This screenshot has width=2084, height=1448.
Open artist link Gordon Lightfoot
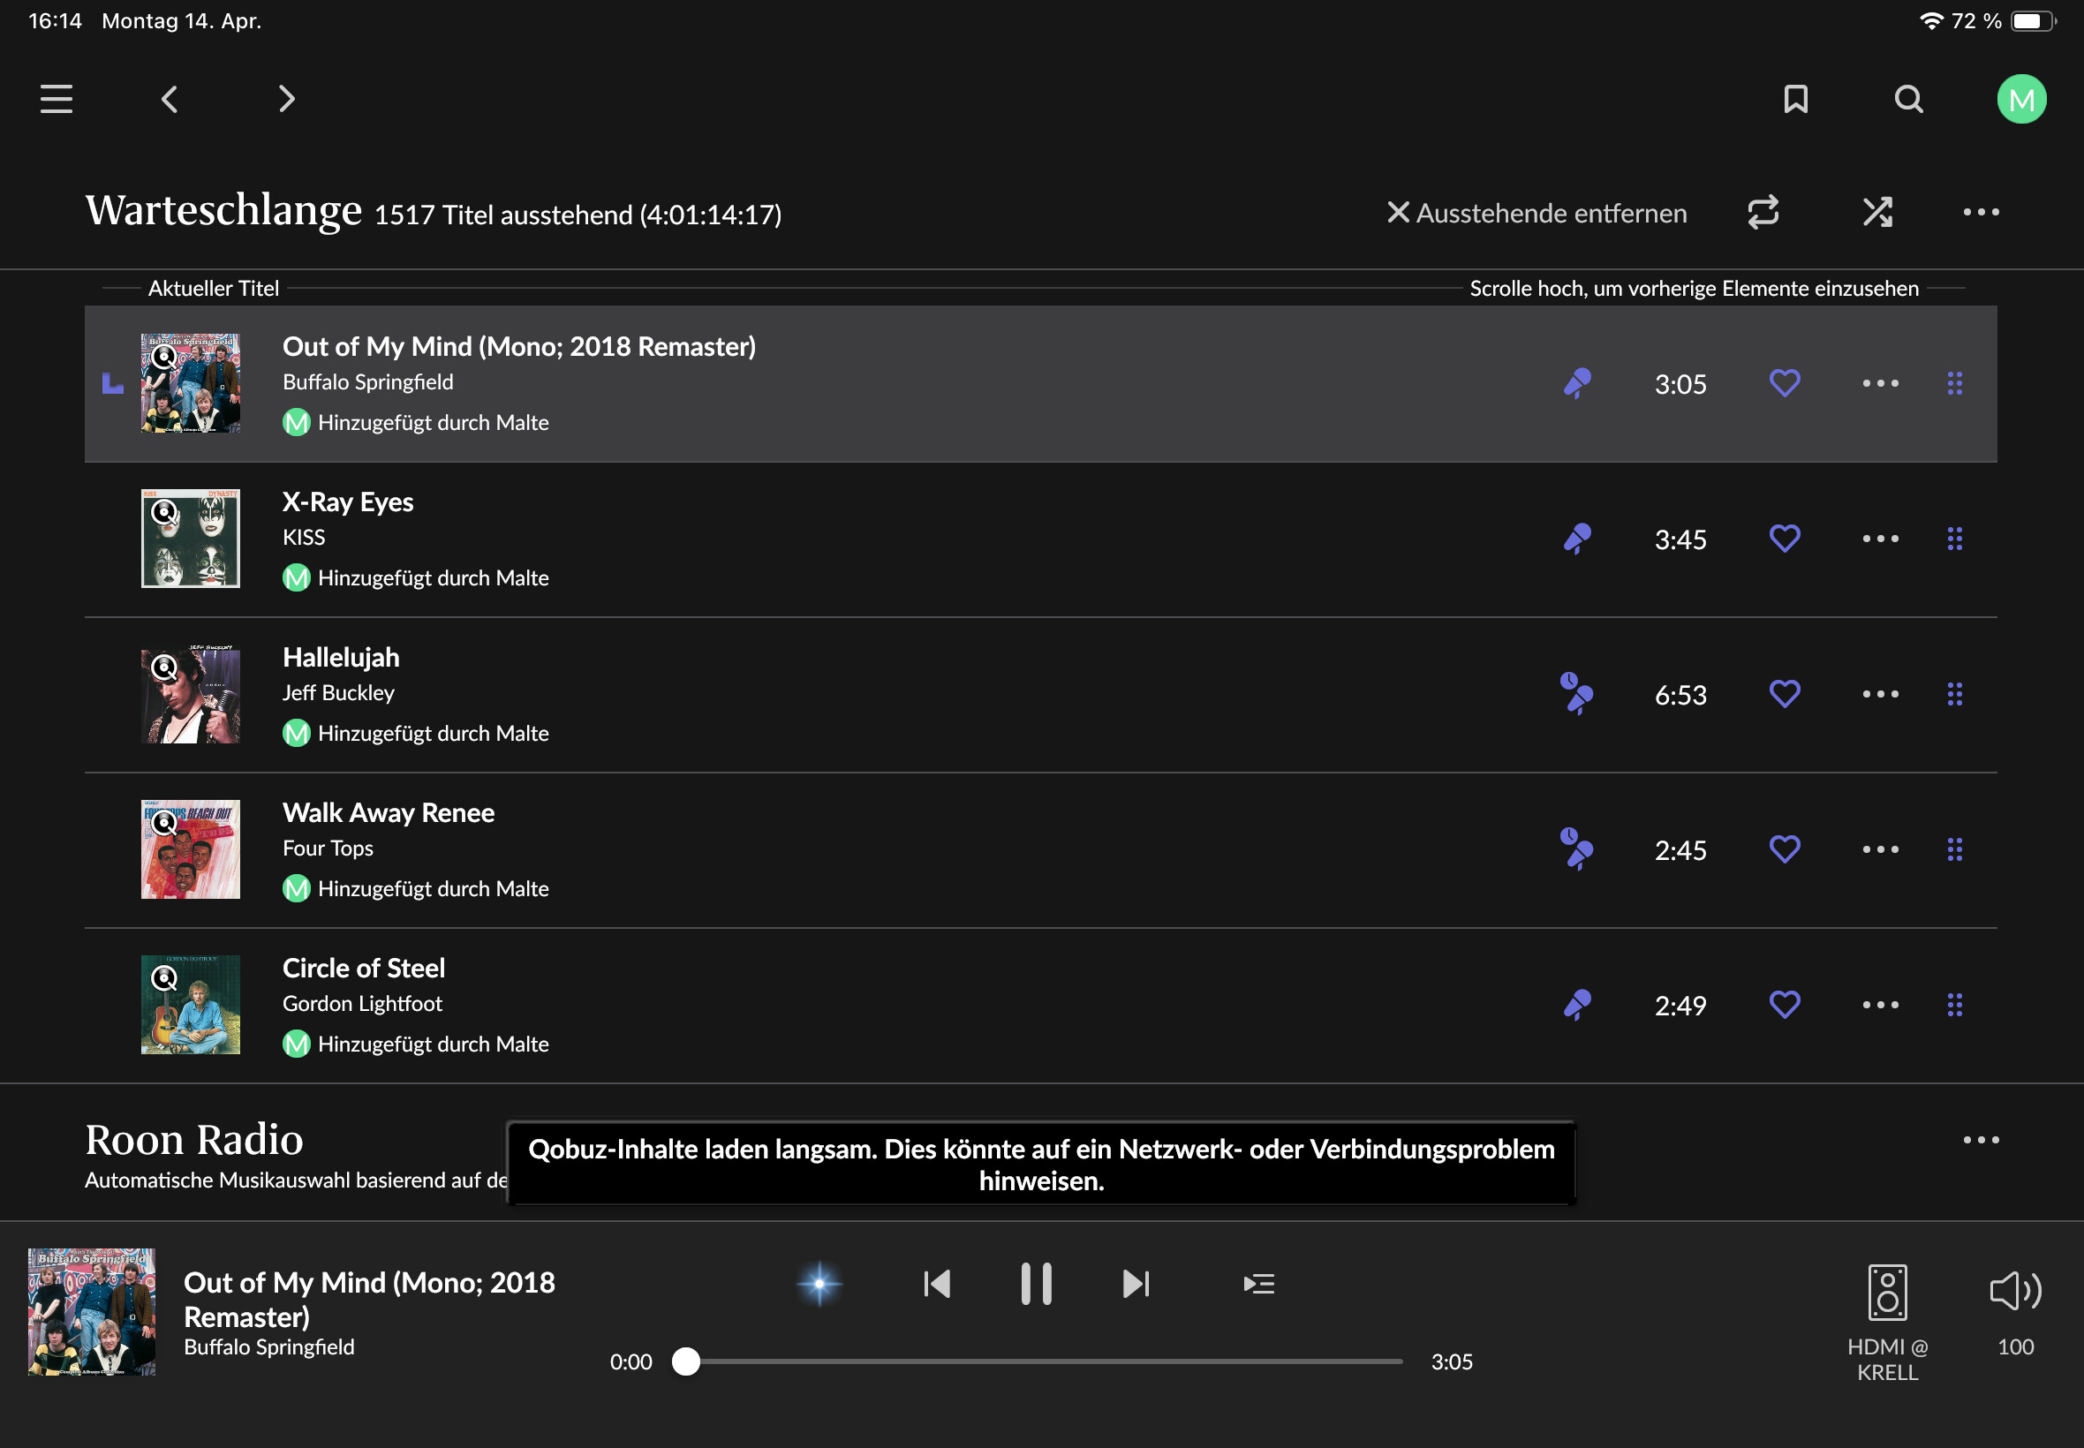click(x=362, y=1003)
